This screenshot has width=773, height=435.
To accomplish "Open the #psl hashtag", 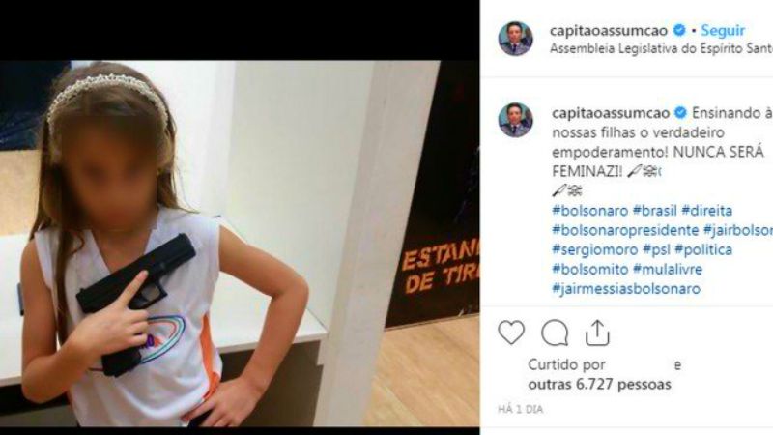I will [x=656, y=249].
